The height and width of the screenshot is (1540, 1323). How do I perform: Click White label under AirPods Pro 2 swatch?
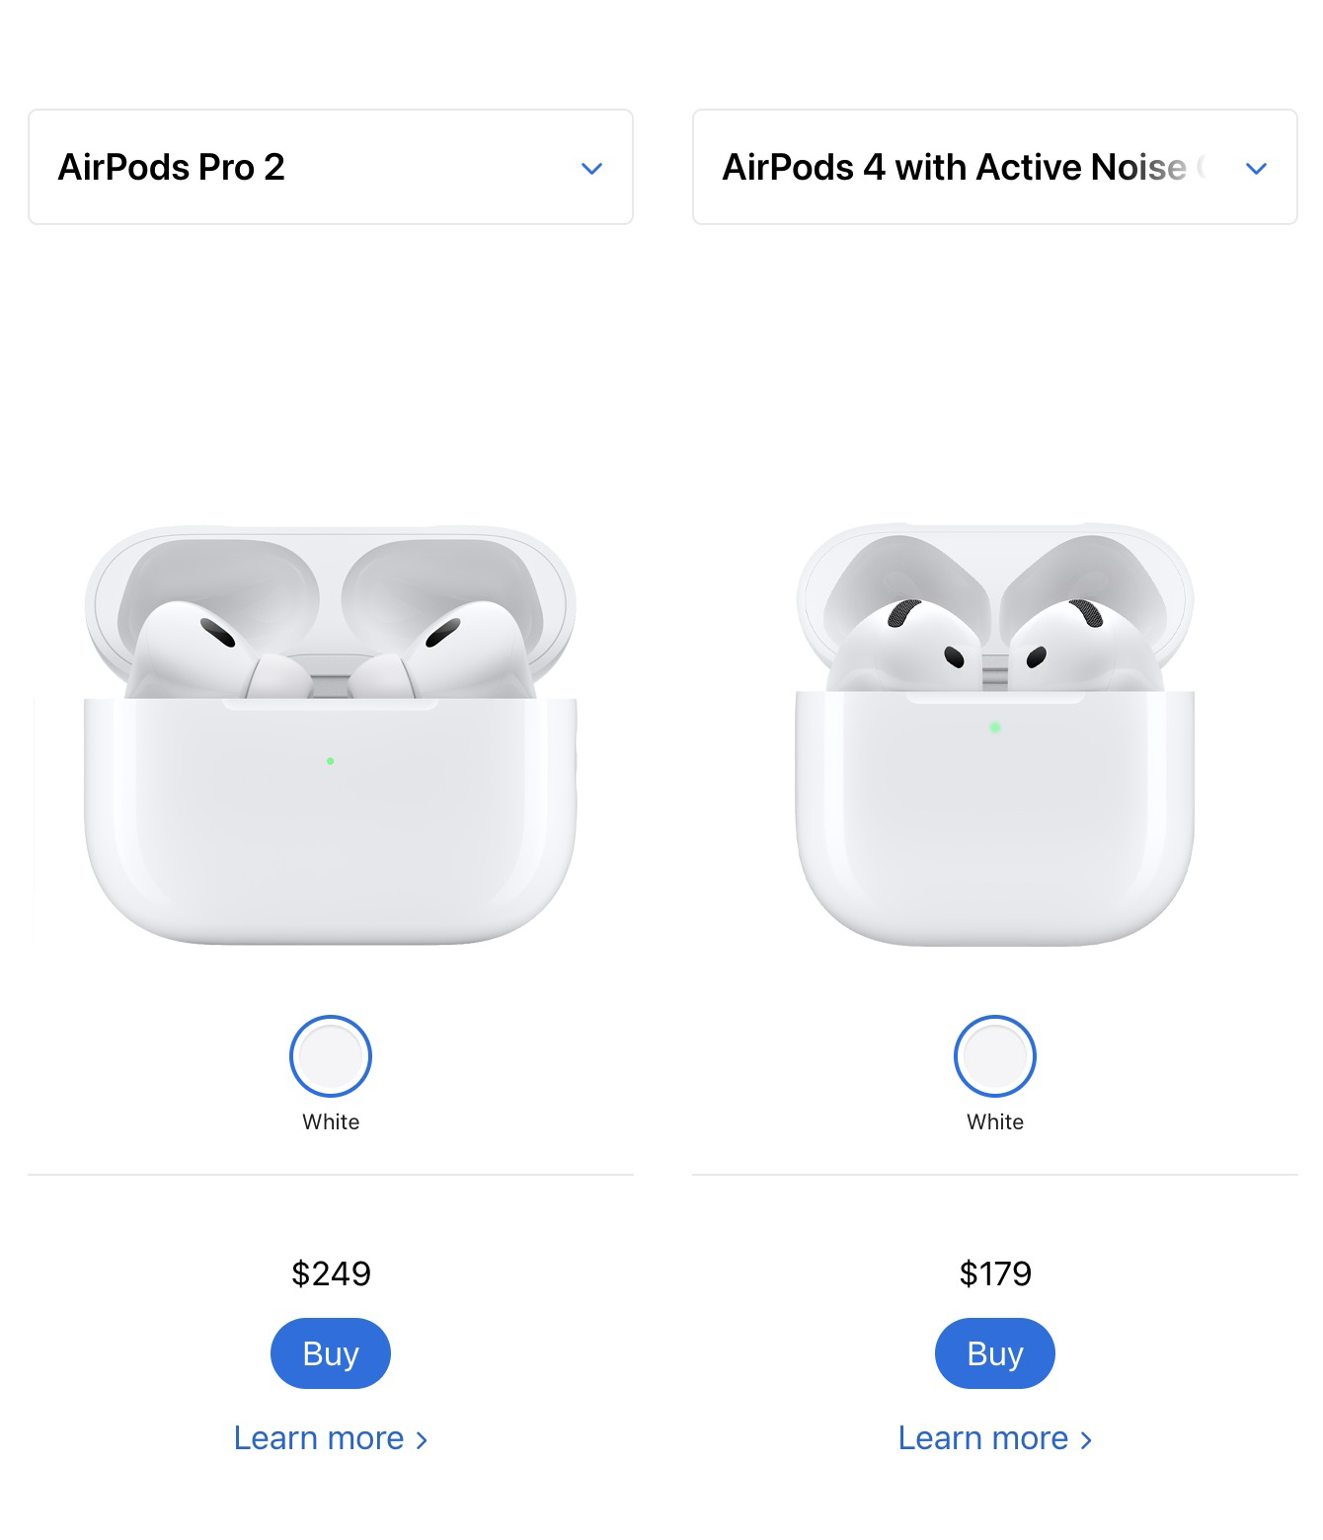331,1121
